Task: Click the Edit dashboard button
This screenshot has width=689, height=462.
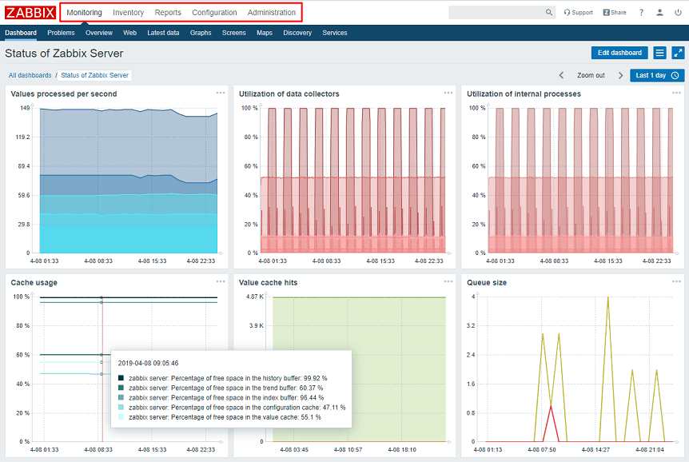Action: (x=619, y=53)
